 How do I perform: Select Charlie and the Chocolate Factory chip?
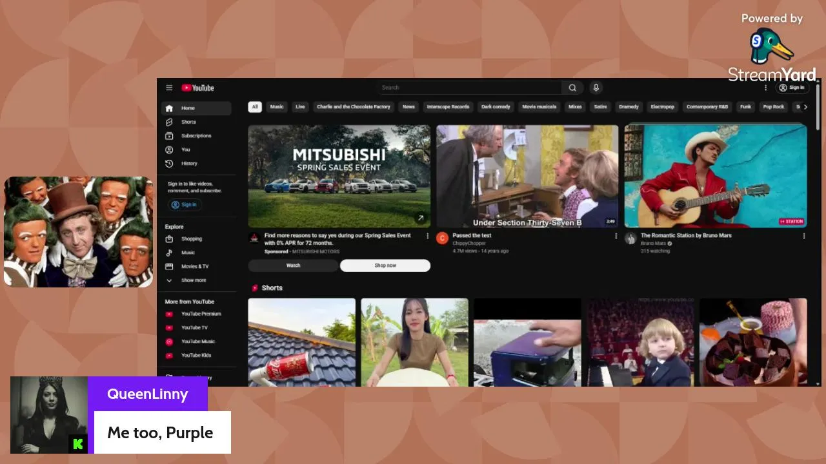[x=354, y=107]
